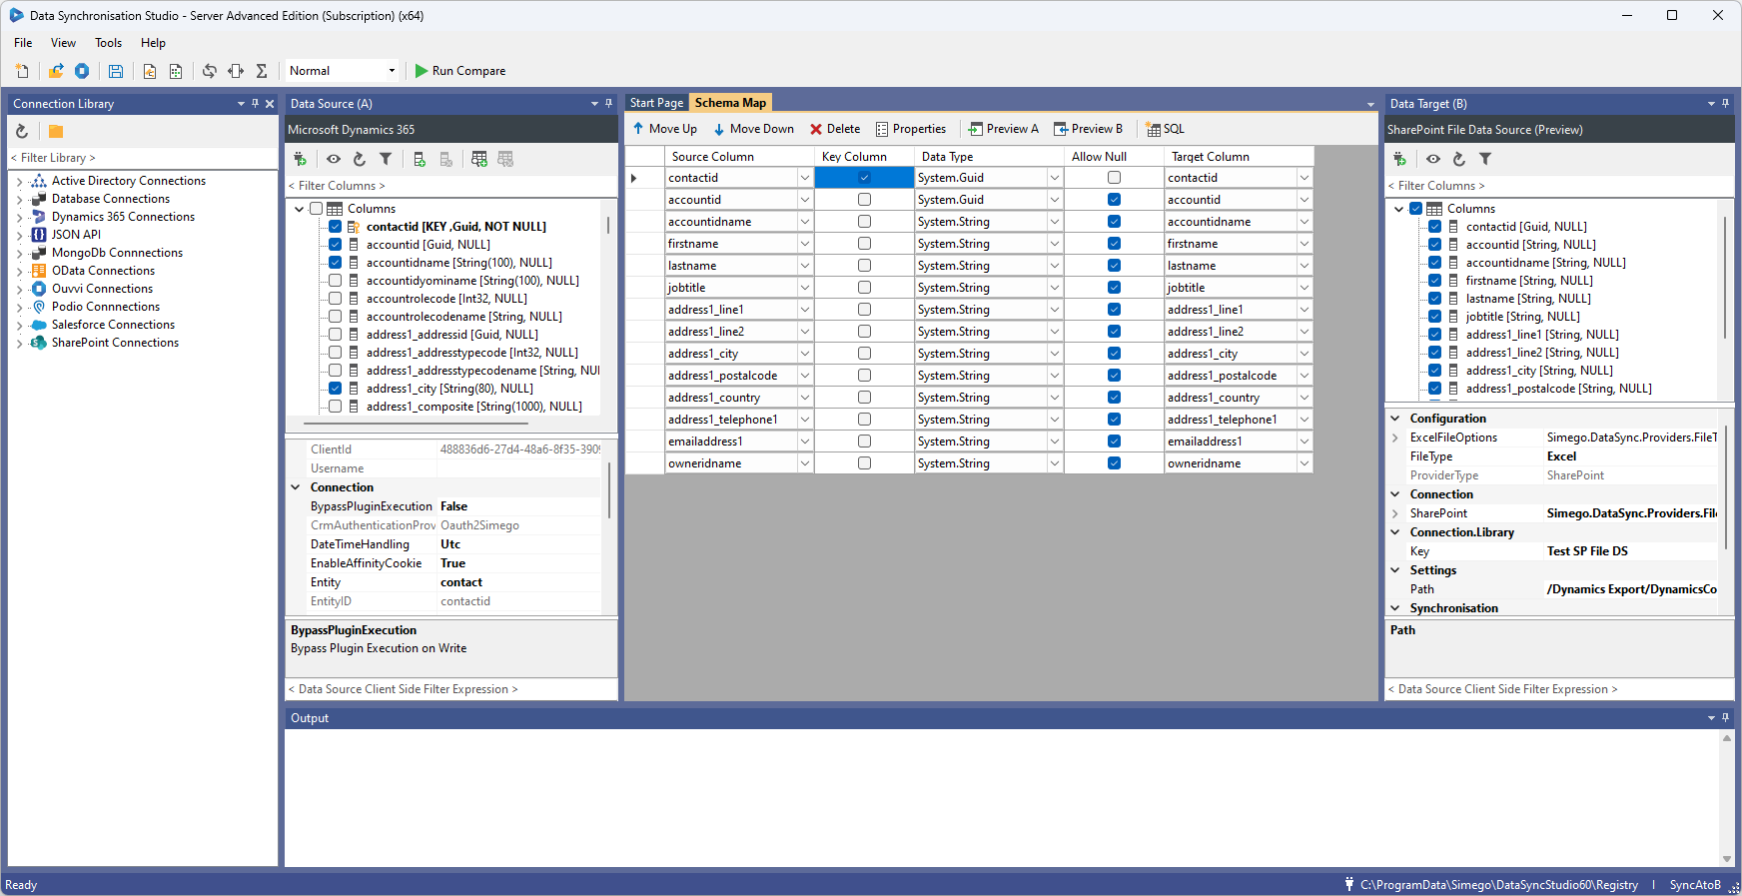
Task: Toggle the Columns root checkbox in Data Target
Action: [1416, 209]
